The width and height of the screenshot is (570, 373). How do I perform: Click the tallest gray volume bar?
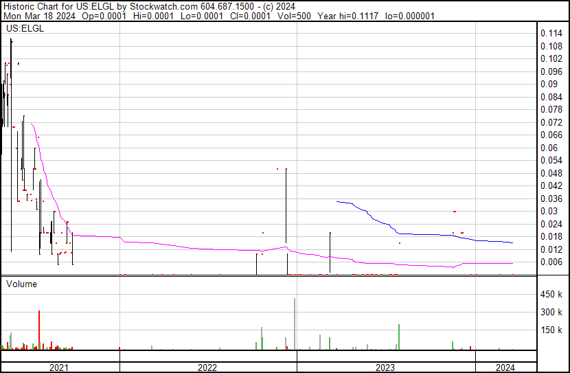click(295, 324)
